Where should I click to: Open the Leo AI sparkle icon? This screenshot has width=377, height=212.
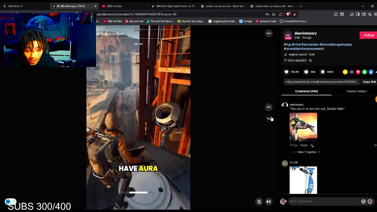(370, 14)
